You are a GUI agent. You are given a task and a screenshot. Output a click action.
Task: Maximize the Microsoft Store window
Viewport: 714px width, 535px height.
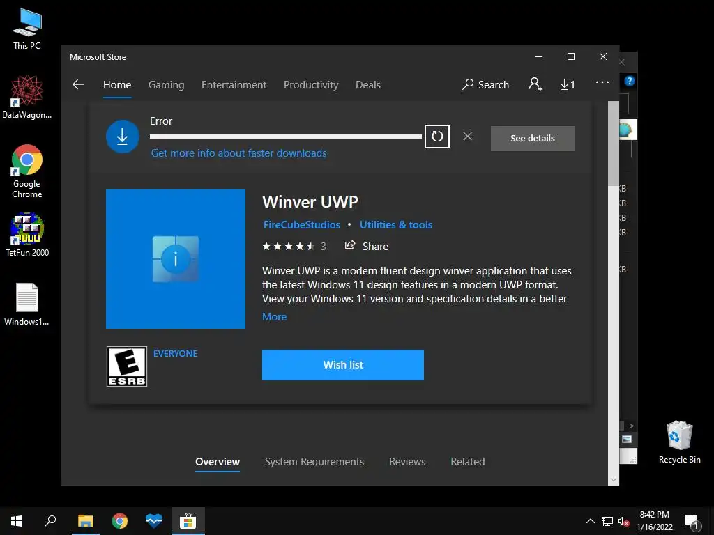571,56
